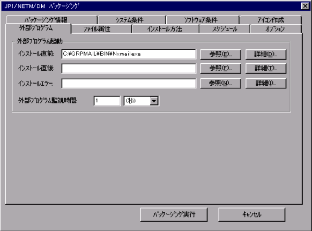Run パッケージング実行 button
Screen dimensions: 312x231
[174, 215]
